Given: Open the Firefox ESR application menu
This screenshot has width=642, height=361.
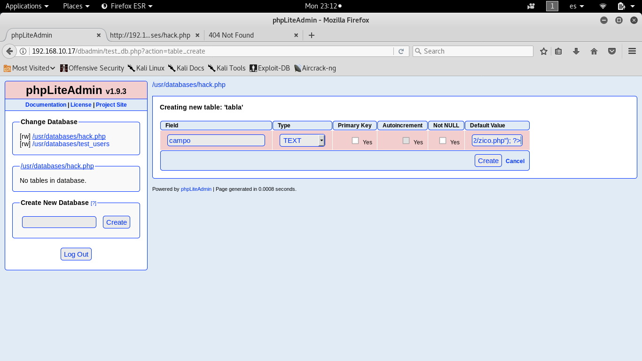Looking at the screenshot, I should 127,6.
